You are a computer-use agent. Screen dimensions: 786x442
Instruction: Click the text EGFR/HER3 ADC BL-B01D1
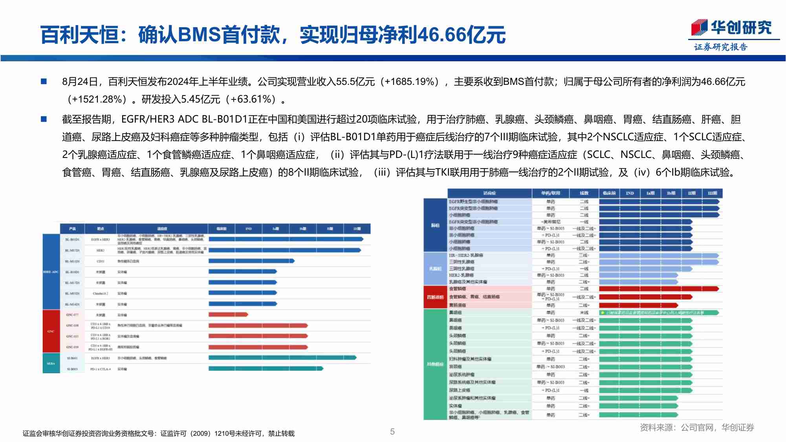[184, 119]
